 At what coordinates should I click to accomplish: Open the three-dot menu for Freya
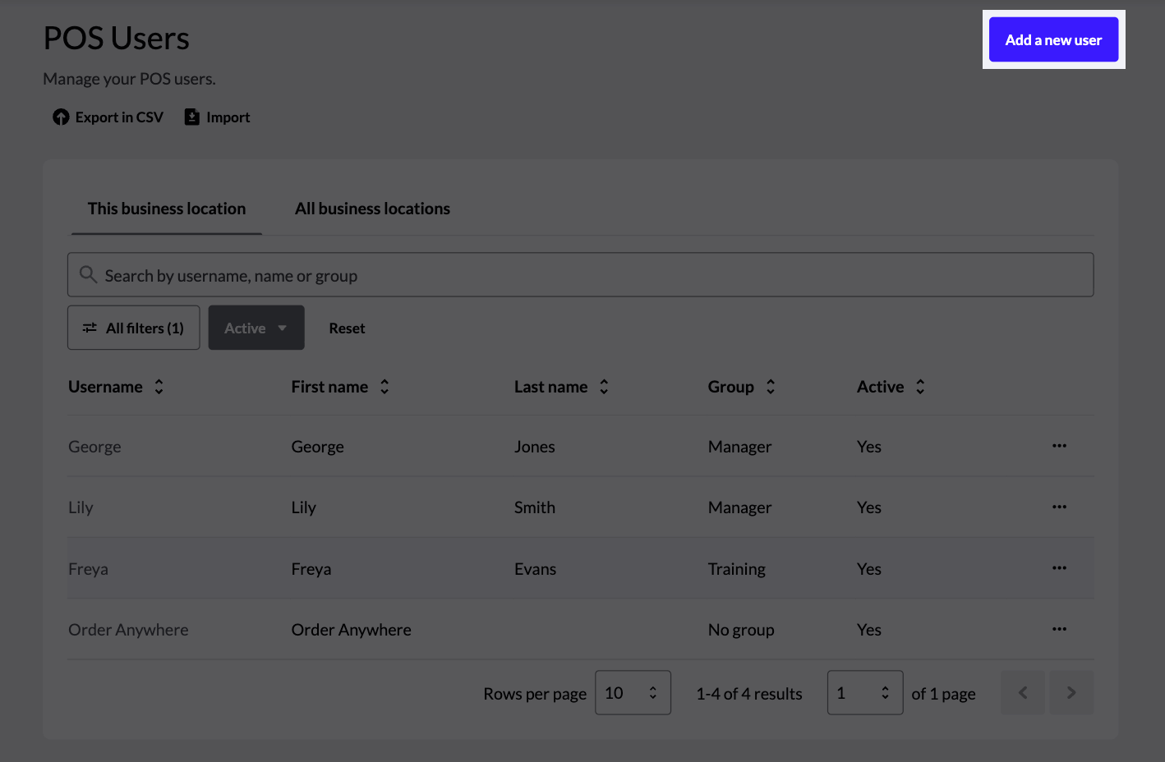pyautogui.click(x=1059, y=568)
